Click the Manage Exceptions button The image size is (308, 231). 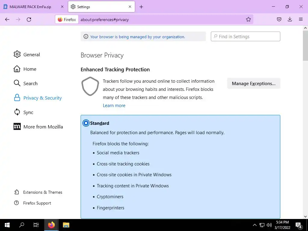click(x=254, y=84)
